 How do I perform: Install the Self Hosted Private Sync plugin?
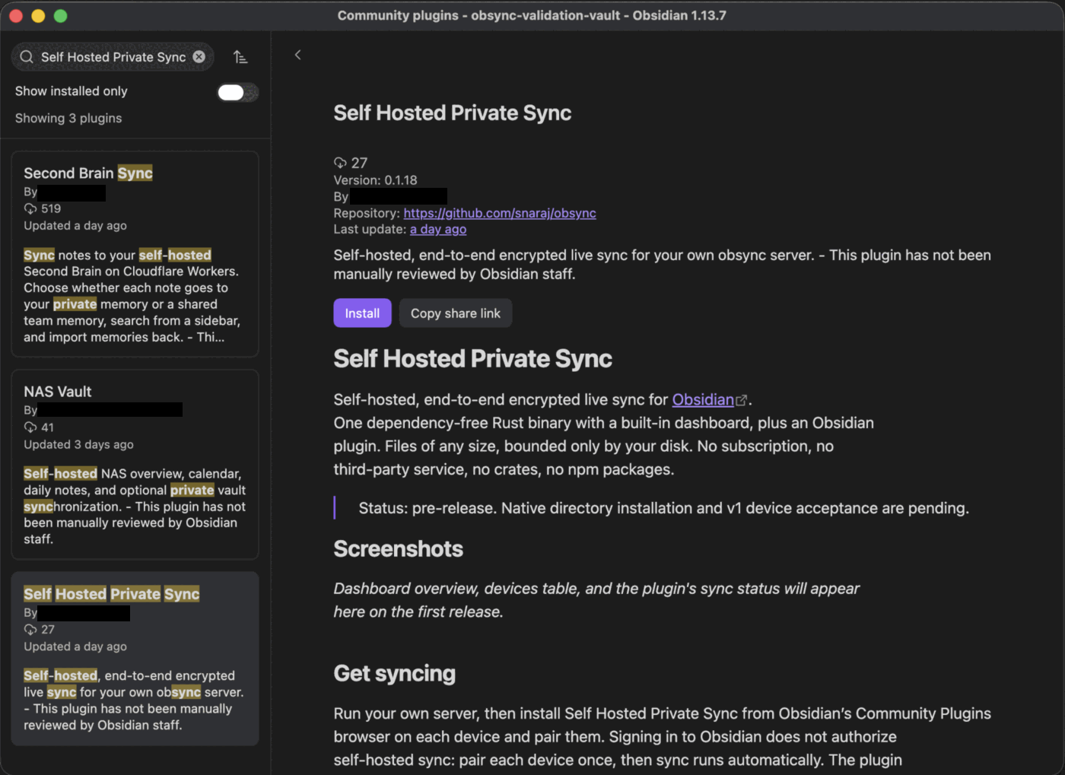[x=362, y=313]
